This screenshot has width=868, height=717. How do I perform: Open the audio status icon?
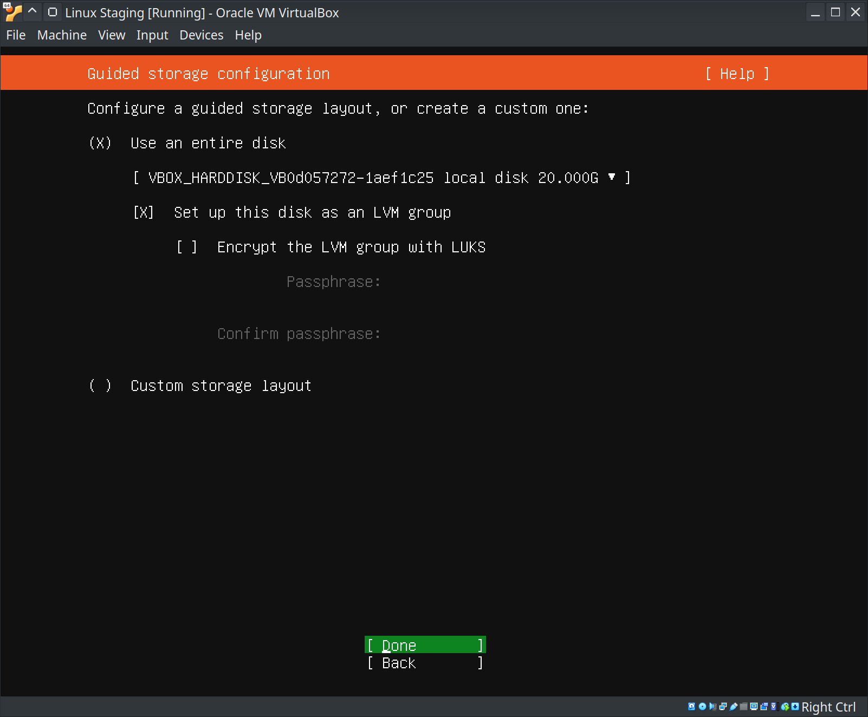[712, 706]
